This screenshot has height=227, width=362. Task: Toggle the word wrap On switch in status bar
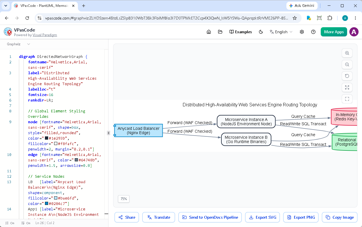26,223
